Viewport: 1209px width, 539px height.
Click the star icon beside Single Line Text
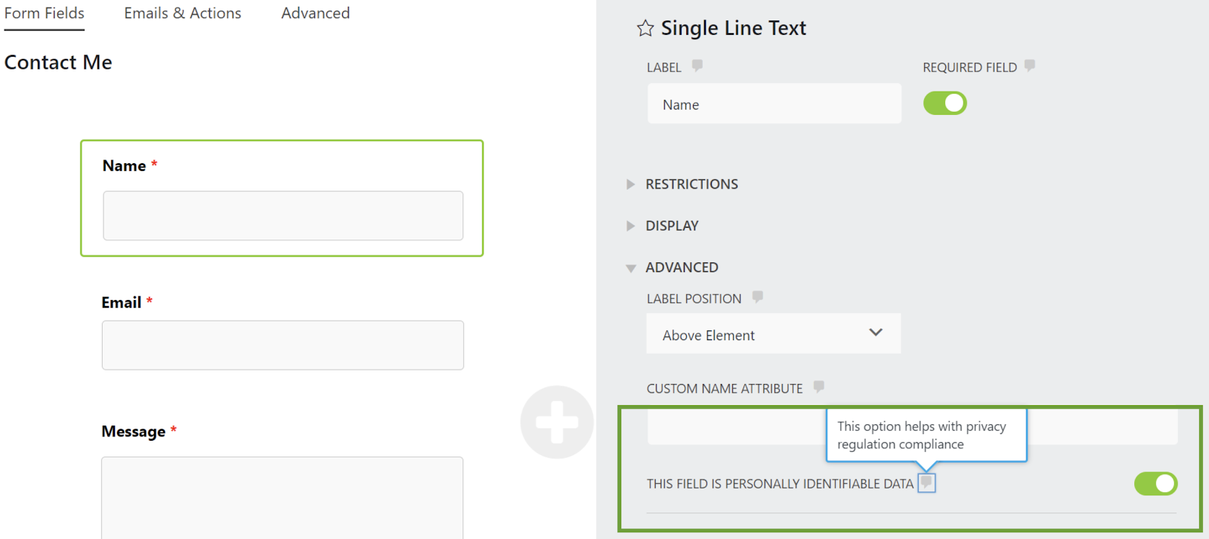(x=645, y=29)
